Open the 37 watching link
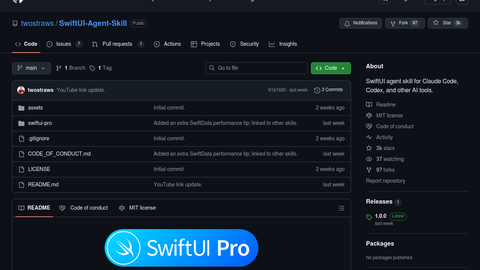480x270 pixels. tap(390, 159)
